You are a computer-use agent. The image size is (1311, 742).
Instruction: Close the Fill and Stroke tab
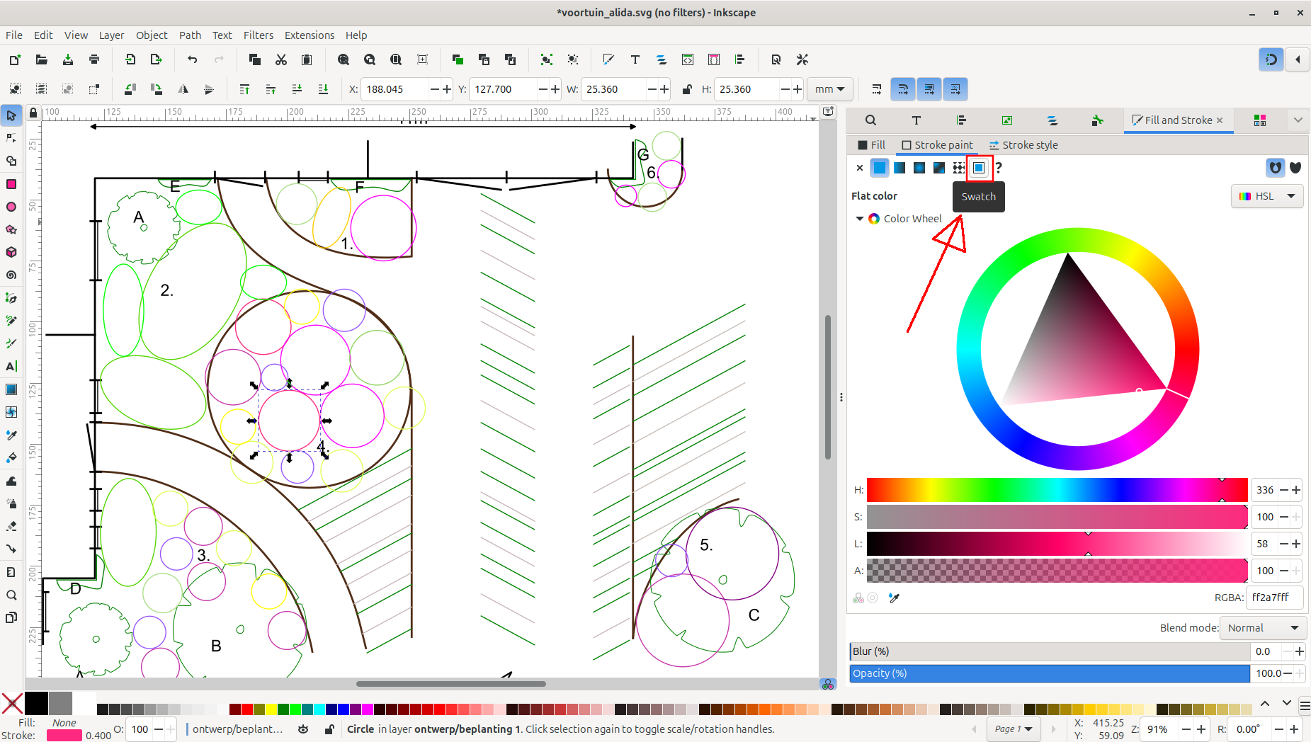tap(1220, 120)
